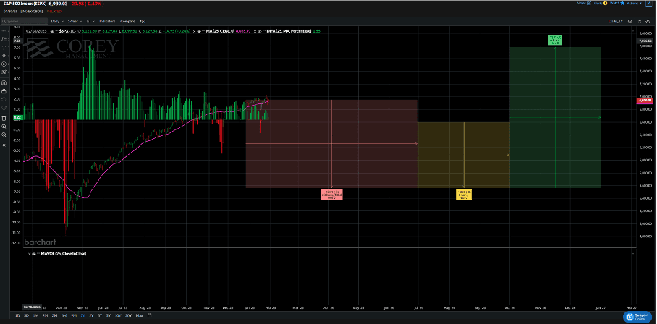
Task: Click the redo icon in the sidebar
Action: tap(4, 108)
